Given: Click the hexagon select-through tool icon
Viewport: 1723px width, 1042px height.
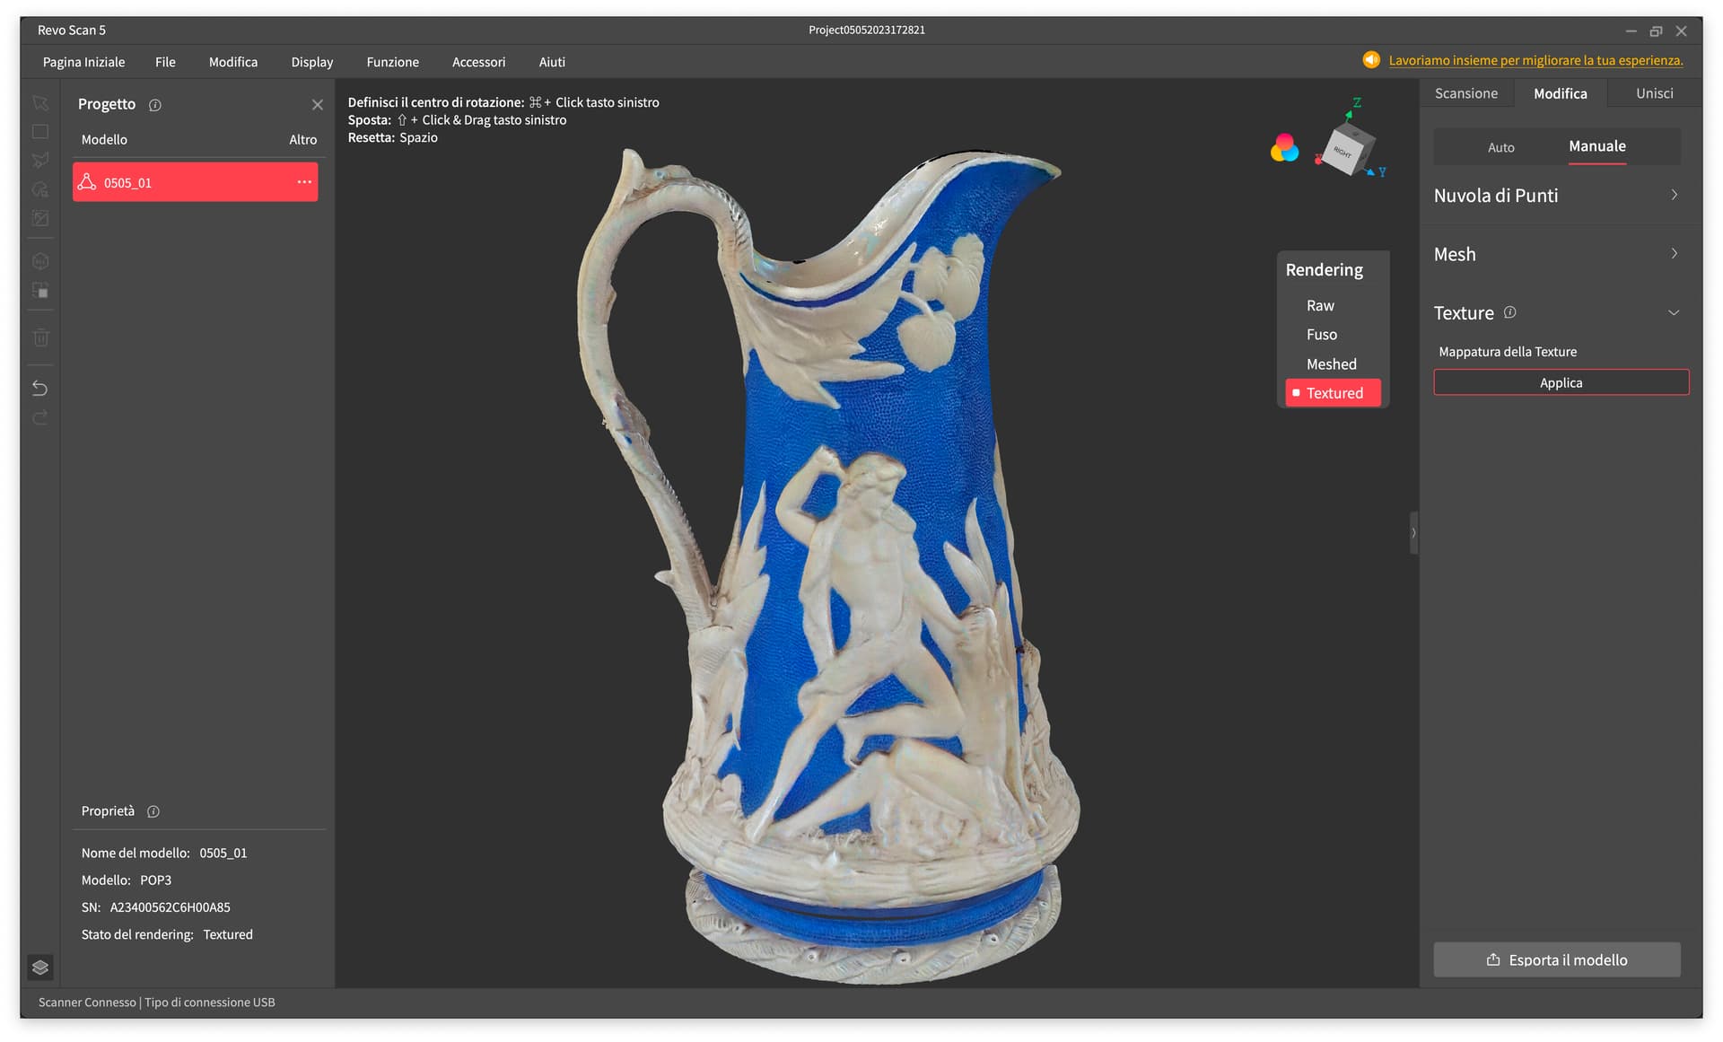Looking at the screenshot, I should pos(40,261).
